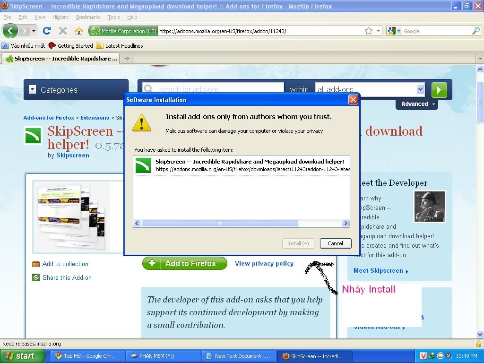
Task: Click the page scrollbar down arrow
Action: (480, 334)
